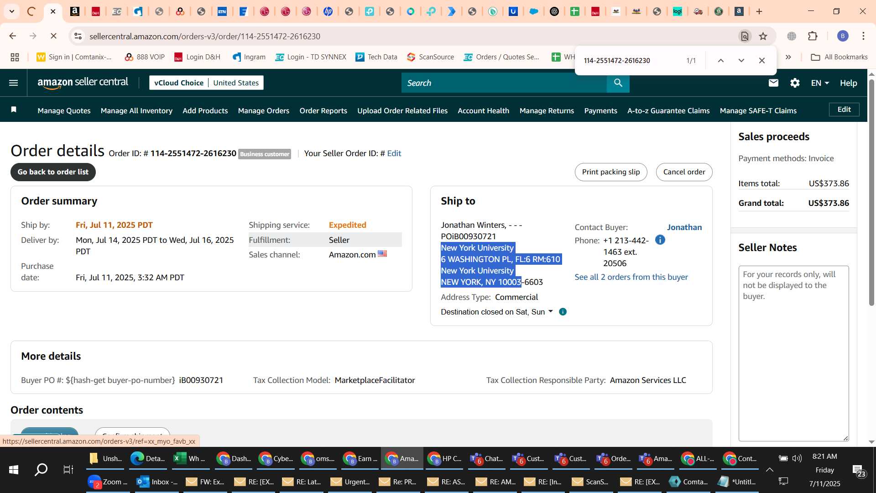Viewport: 876px width, 493px height.
Task: Open the Seller Central hamburger menu
Action: [13, 83]
